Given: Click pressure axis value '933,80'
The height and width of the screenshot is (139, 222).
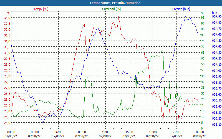Looking at the screenshot, I should (217, 83).
